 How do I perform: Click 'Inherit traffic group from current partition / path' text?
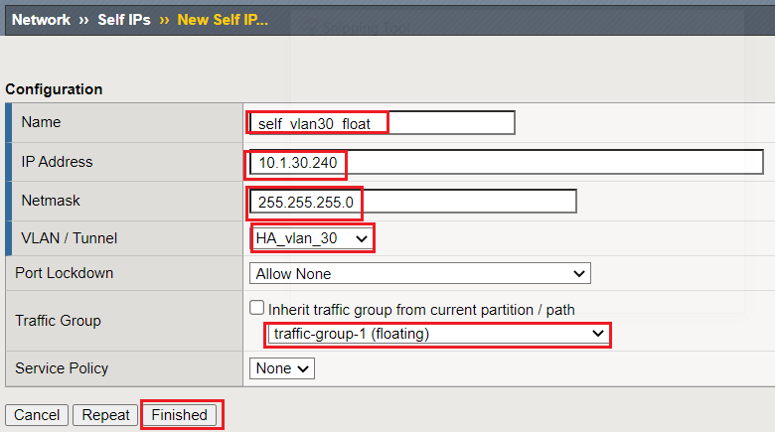[x=421, y=310]
